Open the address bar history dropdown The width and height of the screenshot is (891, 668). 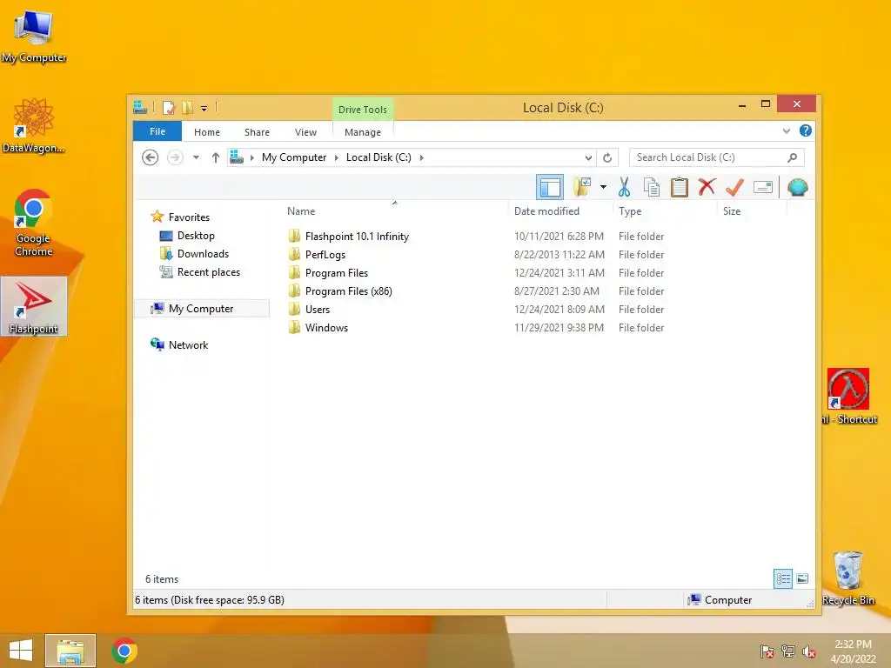pos(588,158)
